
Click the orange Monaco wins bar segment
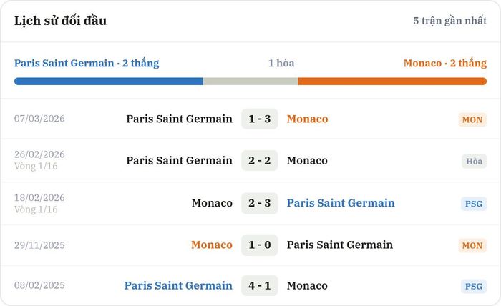tap(392, 82)
